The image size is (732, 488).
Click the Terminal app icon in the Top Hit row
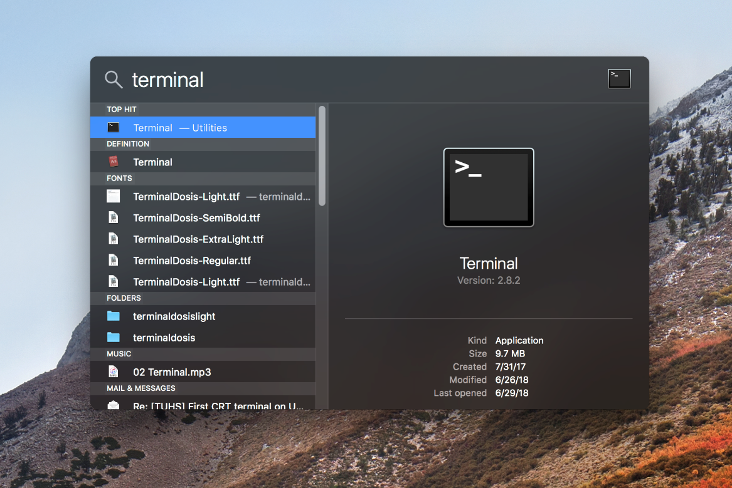tap(114, 127)
